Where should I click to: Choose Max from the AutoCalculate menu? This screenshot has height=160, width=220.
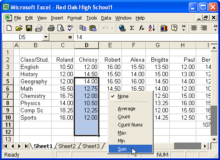130,133
